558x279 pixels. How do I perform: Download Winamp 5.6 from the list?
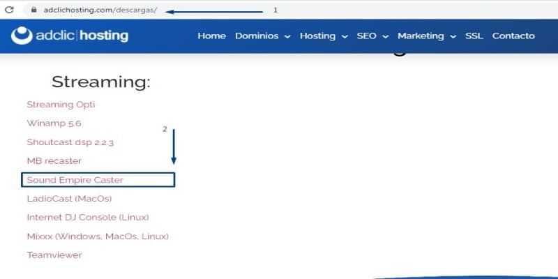[54, 123]
